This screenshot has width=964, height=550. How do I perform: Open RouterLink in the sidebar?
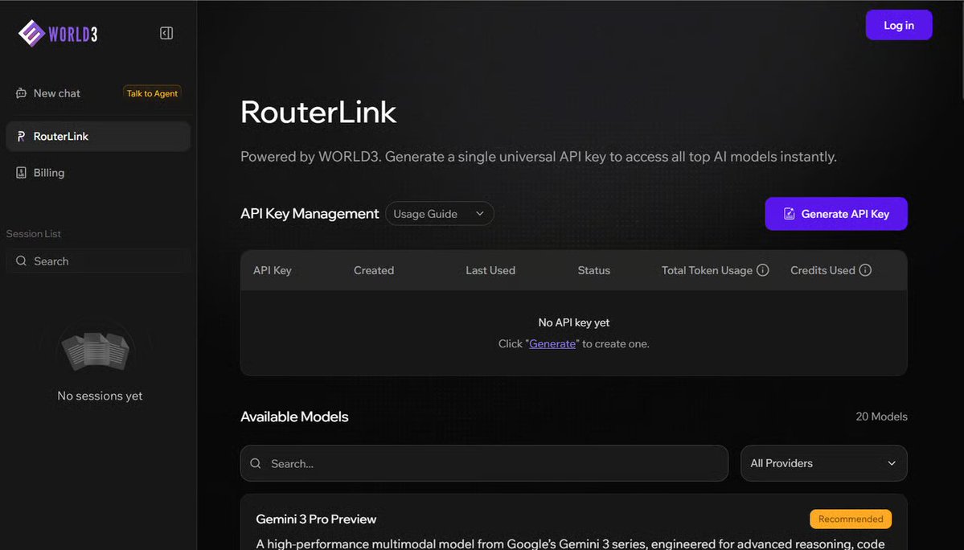98,137
